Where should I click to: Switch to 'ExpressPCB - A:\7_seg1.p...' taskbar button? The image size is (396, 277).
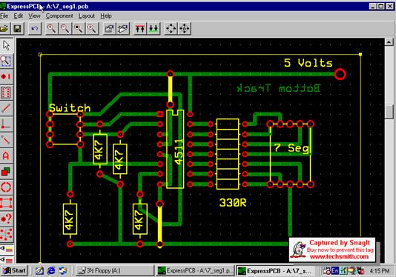(x=194, y=270)
